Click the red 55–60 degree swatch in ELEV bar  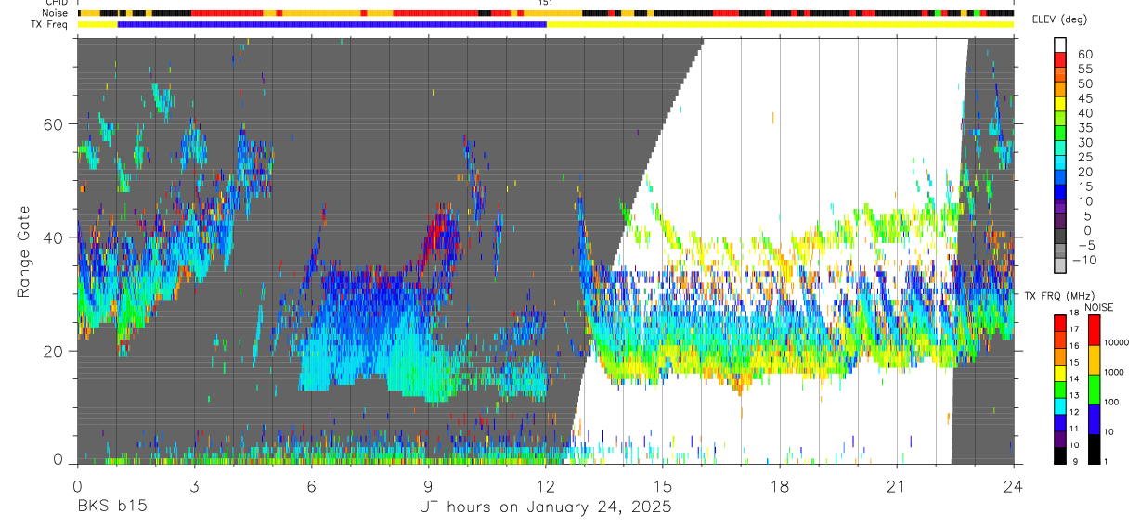pyautogui.click(x=1060, y=61)
